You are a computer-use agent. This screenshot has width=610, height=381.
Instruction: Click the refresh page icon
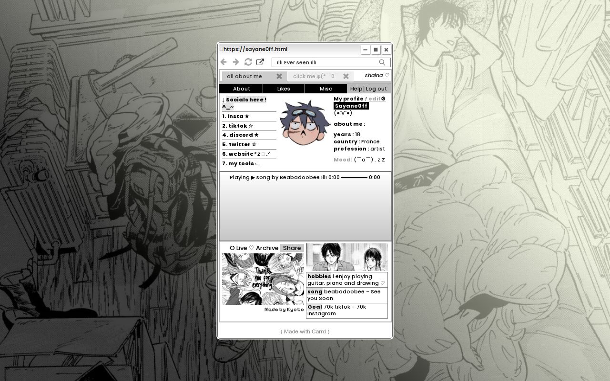(x=248, y=62)
